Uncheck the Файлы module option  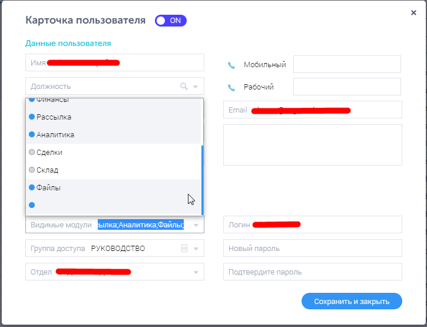pyautogui.click(x=48, y=188)
